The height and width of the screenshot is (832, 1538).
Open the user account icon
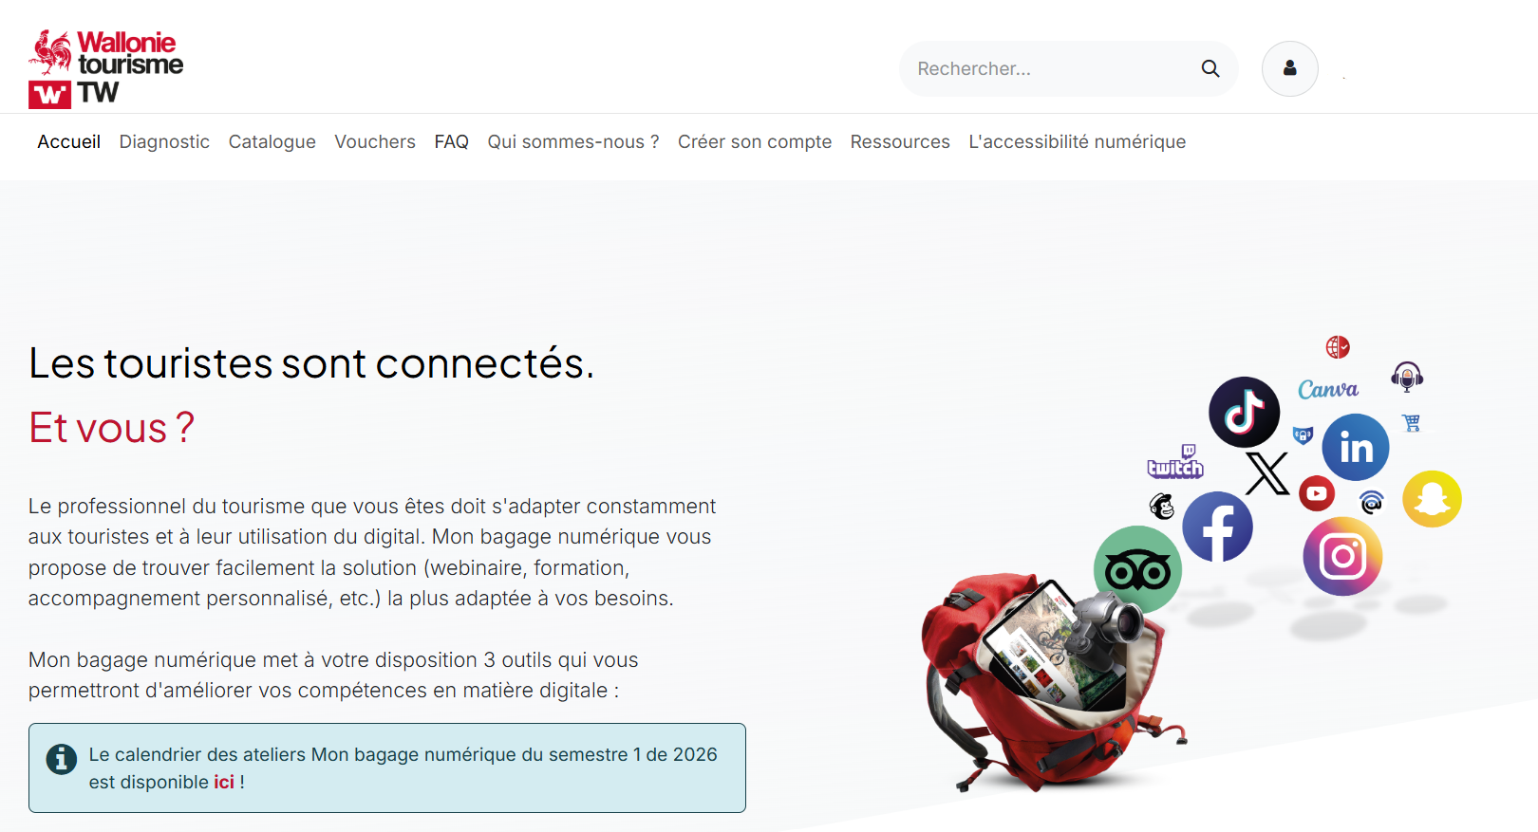(x=1289, y=68)
